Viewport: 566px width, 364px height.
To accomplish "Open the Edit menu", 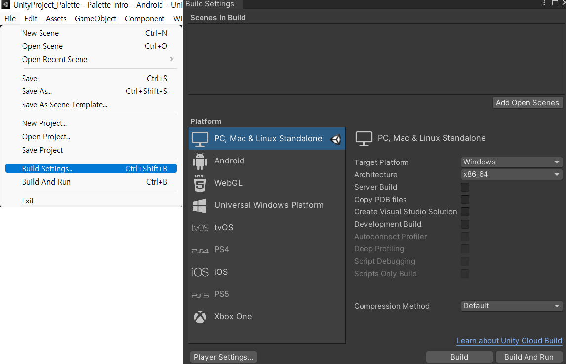I will click(31, 19).
